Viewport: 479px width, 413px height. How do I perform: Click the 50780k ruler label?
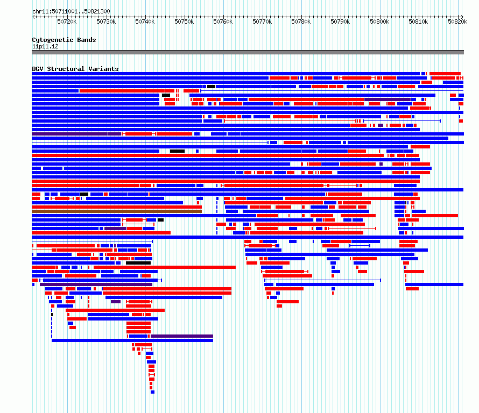pos(301,22)
